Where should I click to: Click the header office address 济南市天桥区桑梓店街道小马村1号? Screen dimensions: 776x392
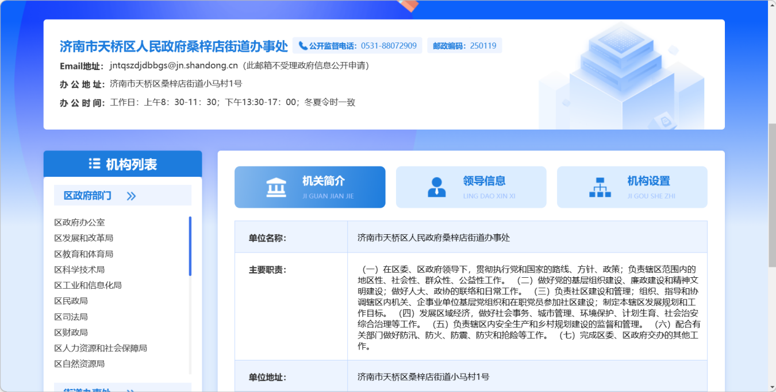pos(176,84)
